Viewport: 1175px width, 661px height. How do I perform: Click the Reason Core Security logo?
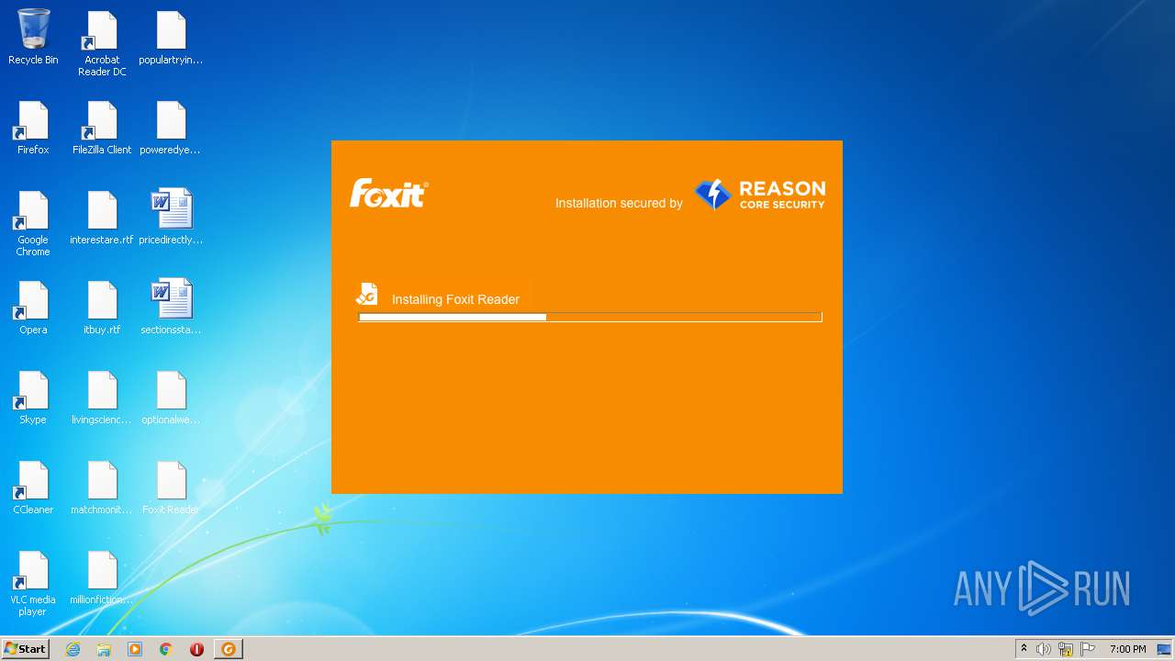click(x=759, y=195)
